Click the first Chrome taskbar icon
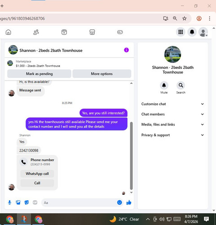The height and width of the screenshot is (225, 216). [x=10, y=220]
